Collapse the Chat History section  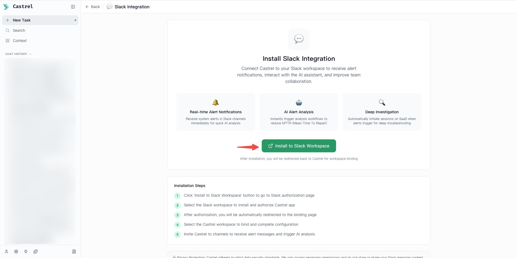30,54
